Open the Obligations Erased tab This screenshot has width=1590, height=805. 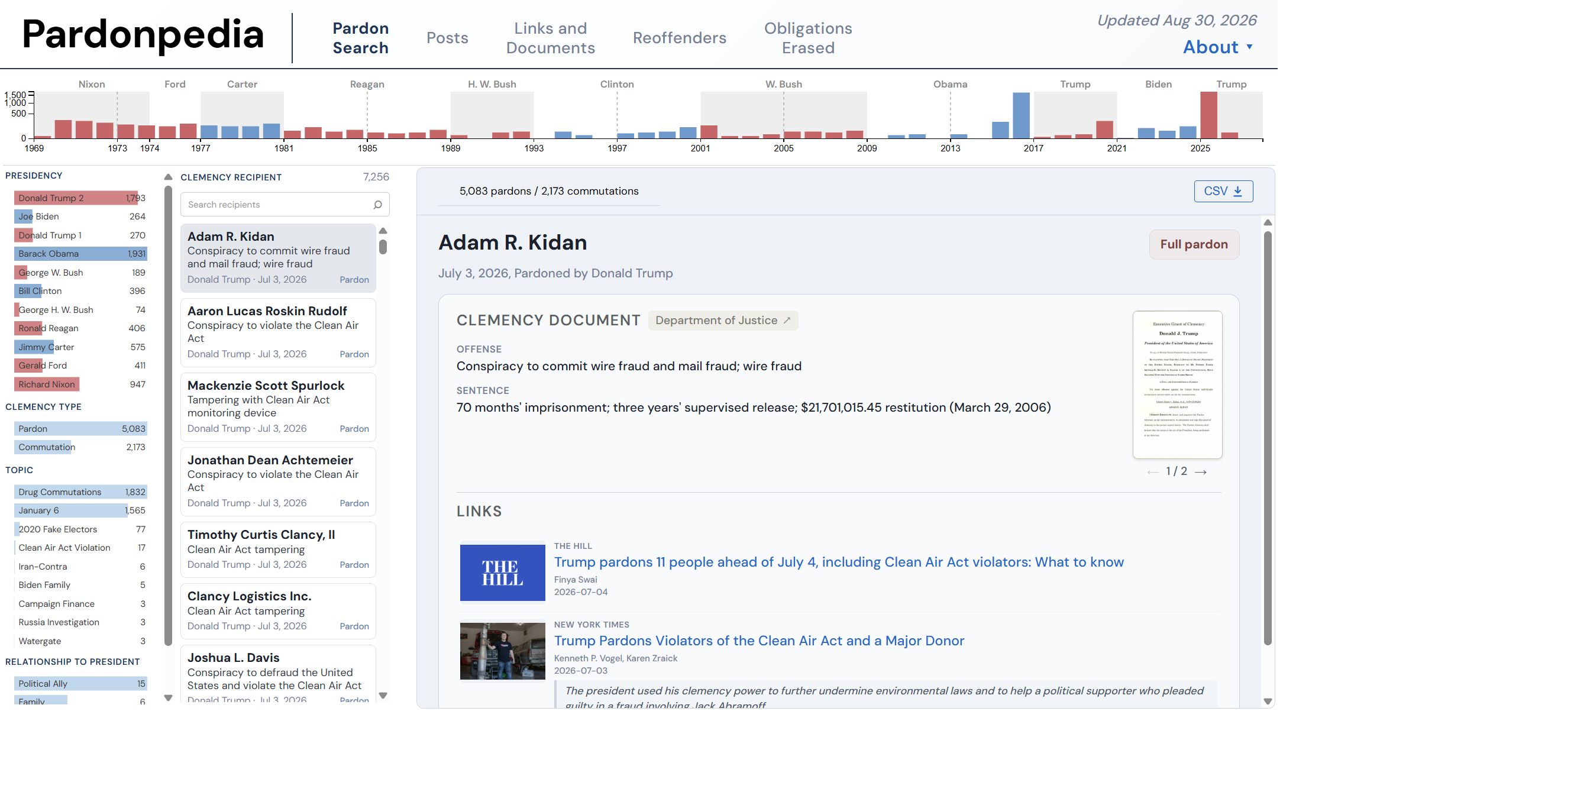(x=808, y=38)
